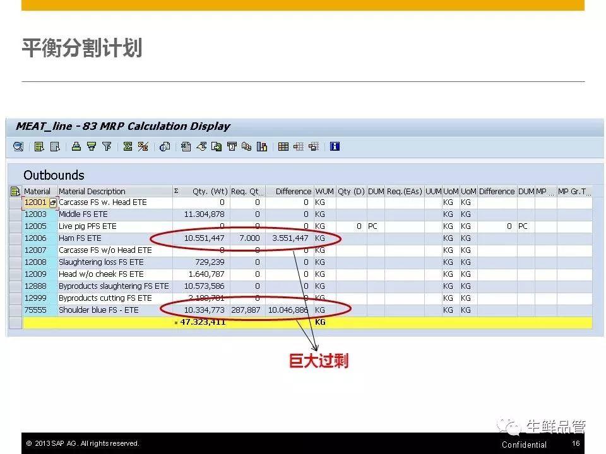Toggle the row selector for material 75555

click(15, 310)
